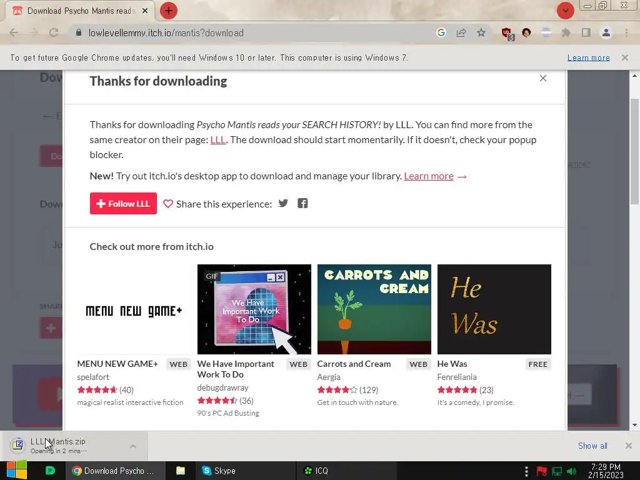Open Chrome three-dot menu
Viewport: 640px width, 480px height.
[x=626, y=32]
